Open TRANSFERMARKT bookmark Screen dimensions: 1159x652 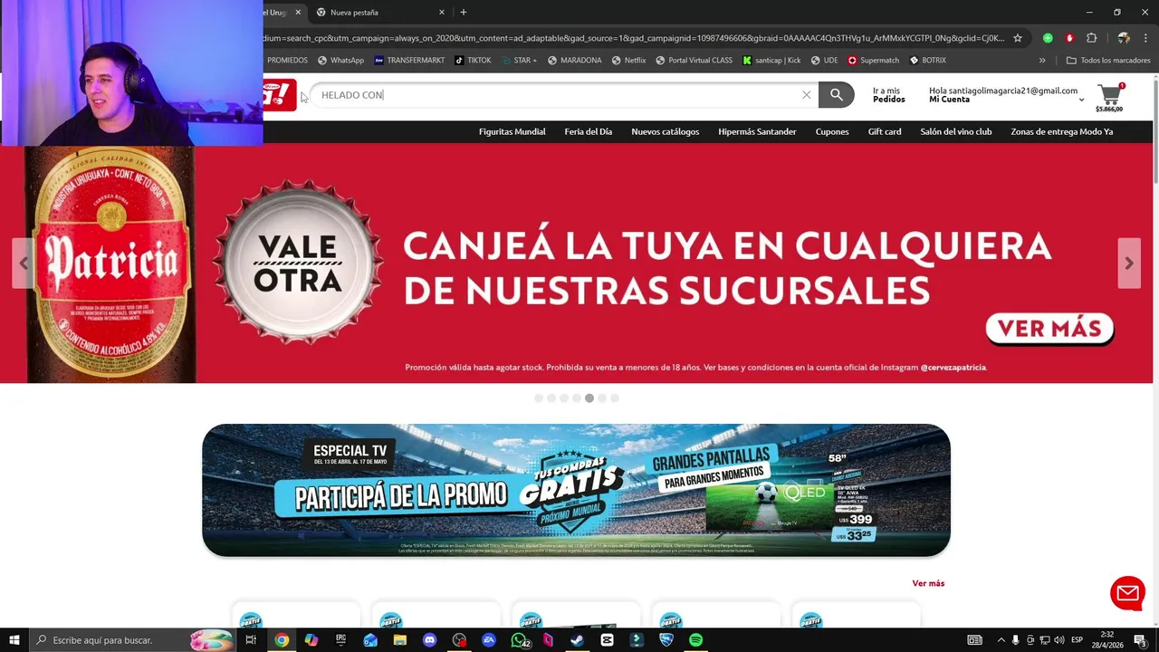click(408, 61)
